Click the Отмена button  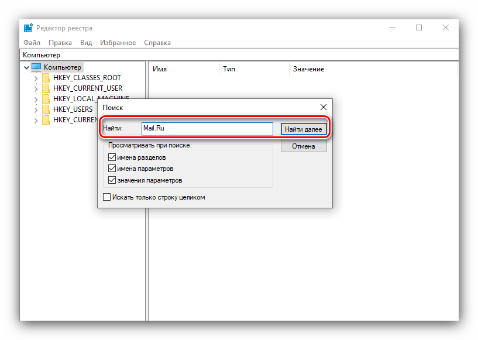(303, 146)
